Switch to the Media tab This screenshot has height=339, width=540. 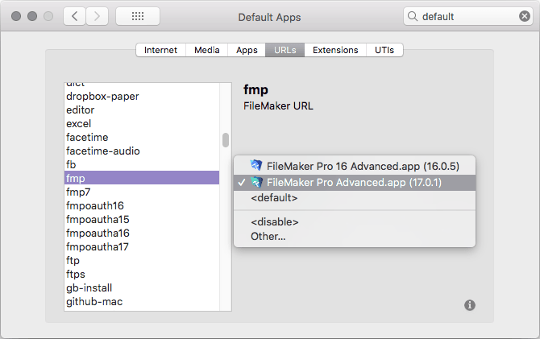(x=206, y=50)
